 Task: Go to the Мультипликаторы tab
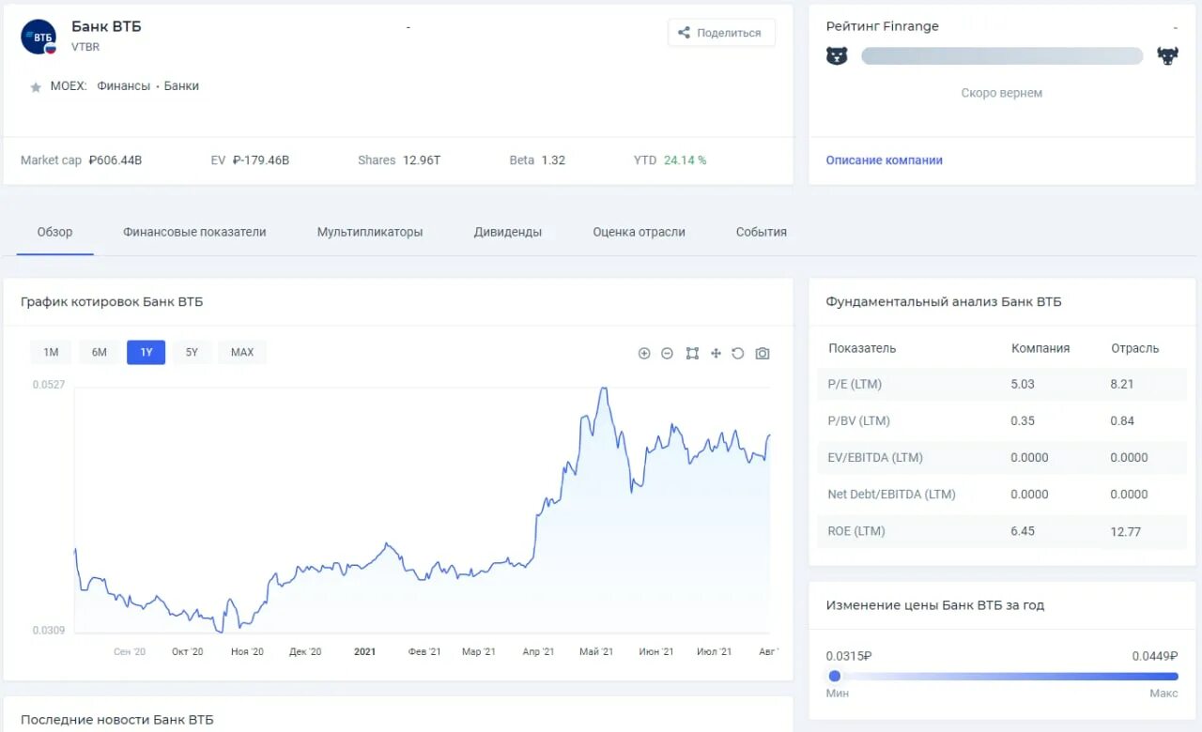coord(370,232)
